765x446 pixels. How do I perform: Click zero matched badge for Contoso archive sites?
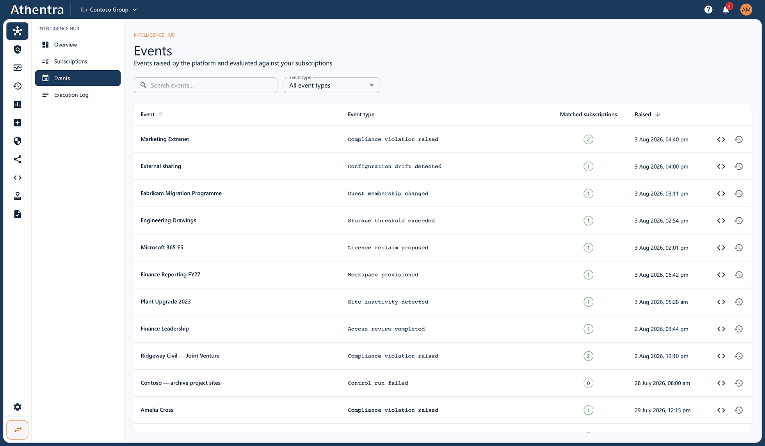[588, 383]
